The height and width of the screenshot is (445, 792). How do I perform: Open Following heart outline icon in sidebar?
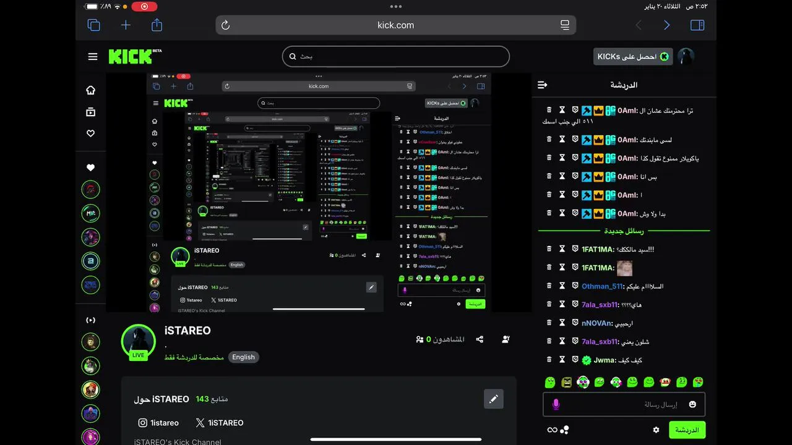coord(91,133)
